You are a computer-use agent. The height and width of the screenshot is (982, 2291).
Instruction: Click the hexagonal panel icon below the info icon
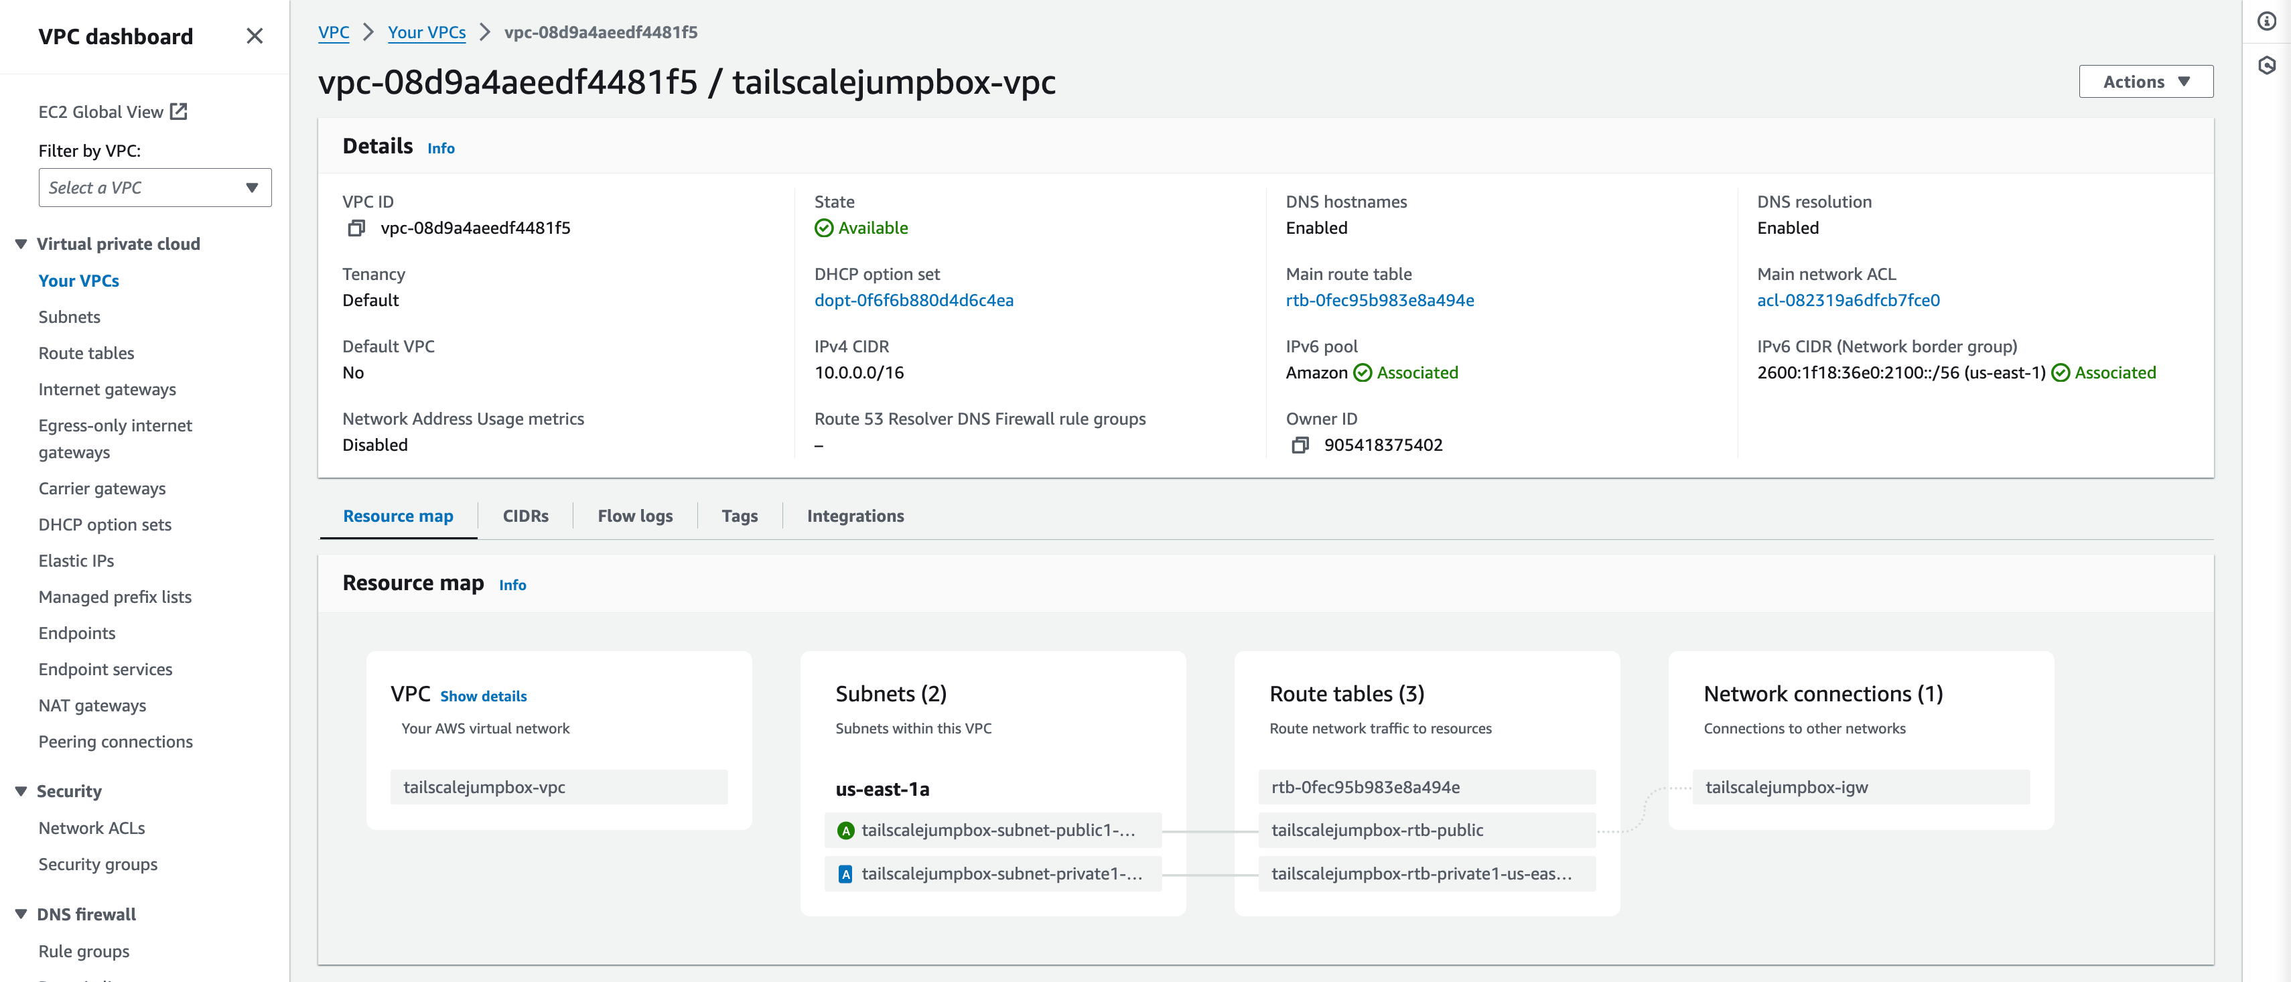coord(2266,66)
